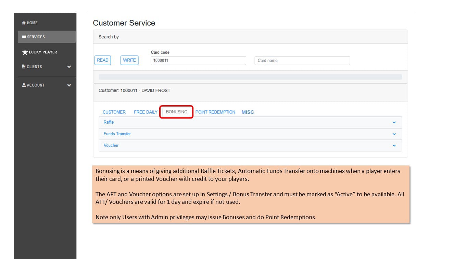
Task: Focus the Card name input field
Action: pos(302,61)
